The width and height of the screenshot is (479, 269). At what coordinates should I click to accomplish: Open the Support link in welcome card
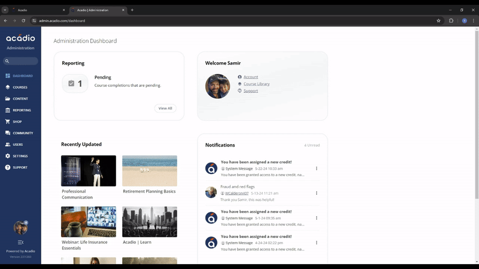(x=250, y=91)
